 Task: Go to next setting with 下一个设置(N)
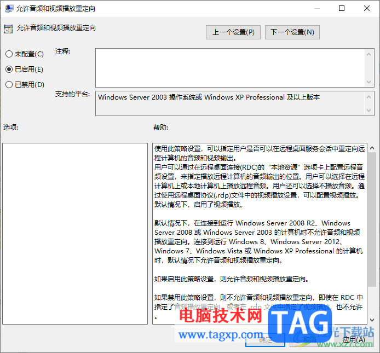292,32
